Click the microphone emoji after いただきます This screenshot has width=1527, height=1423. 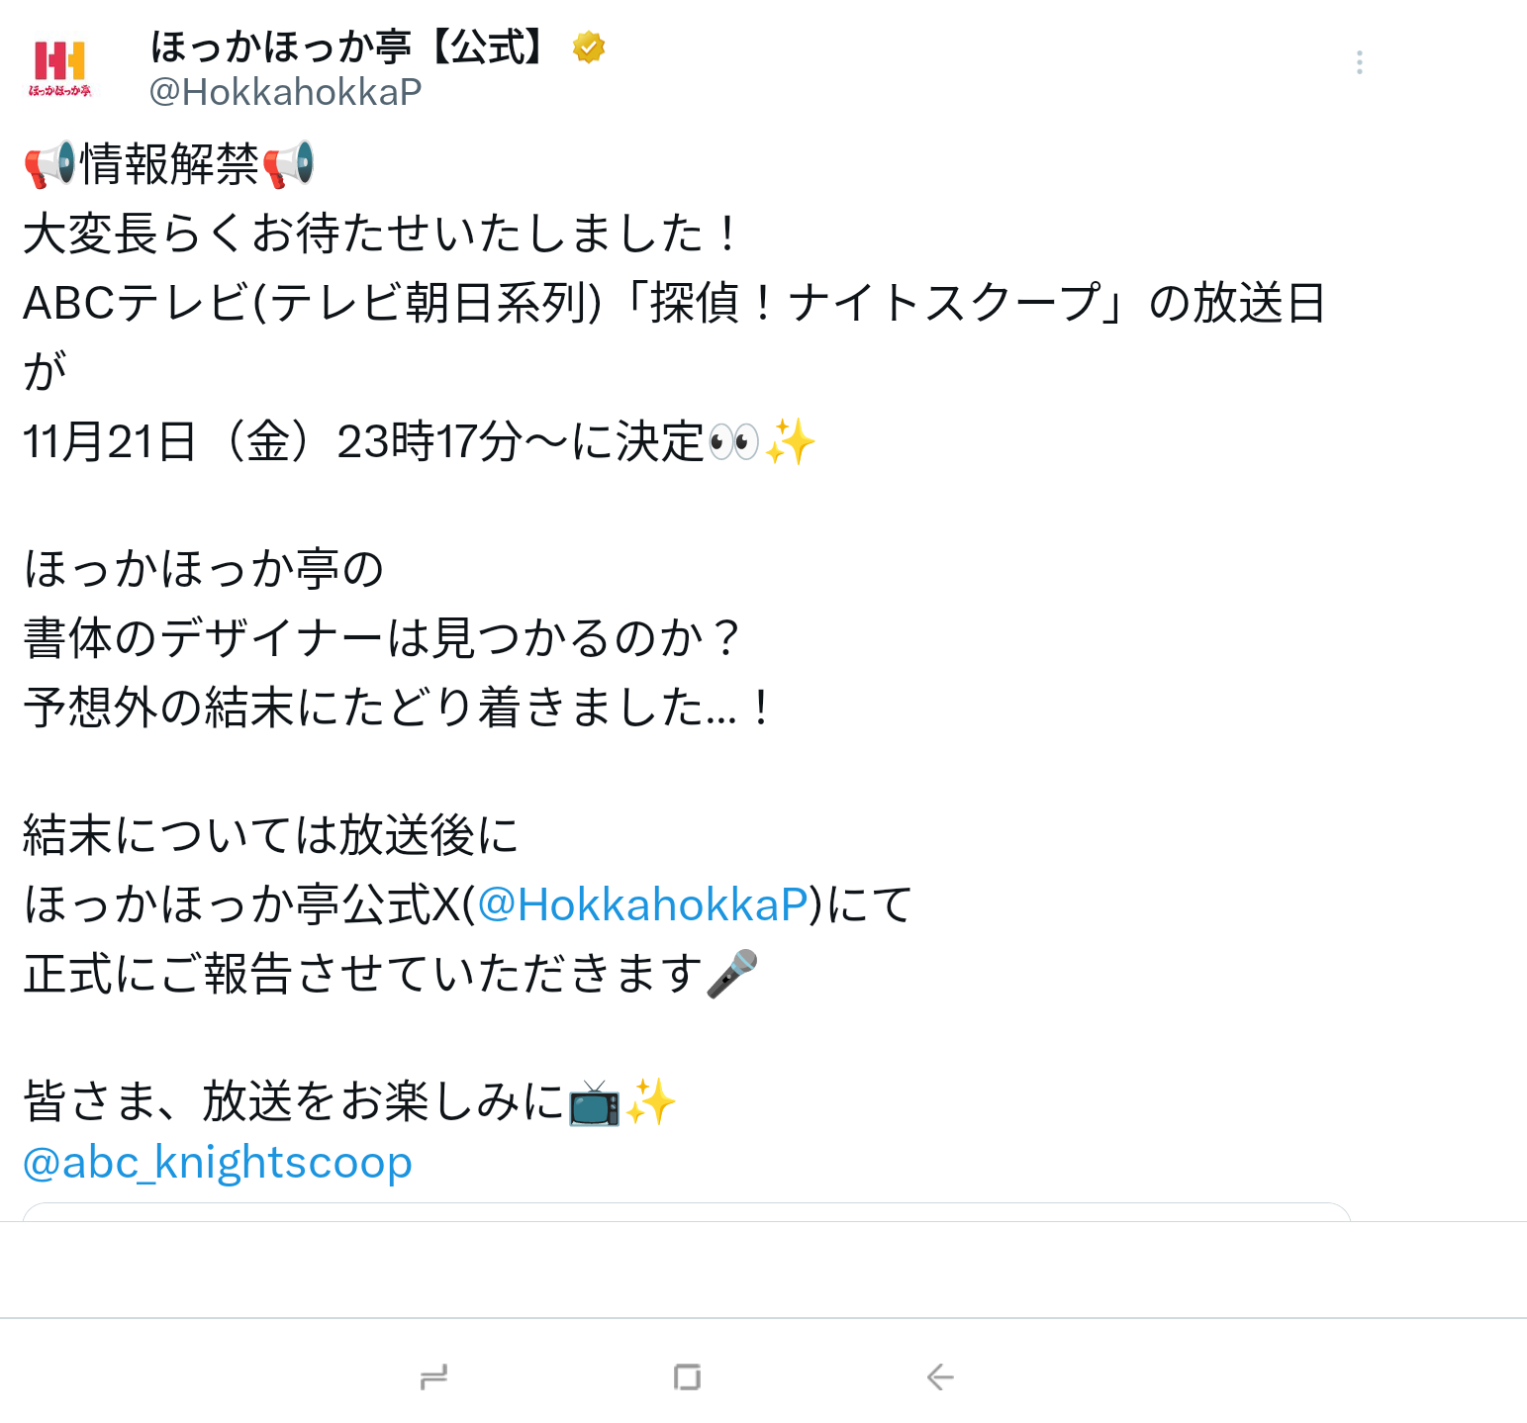click(732, 974)
